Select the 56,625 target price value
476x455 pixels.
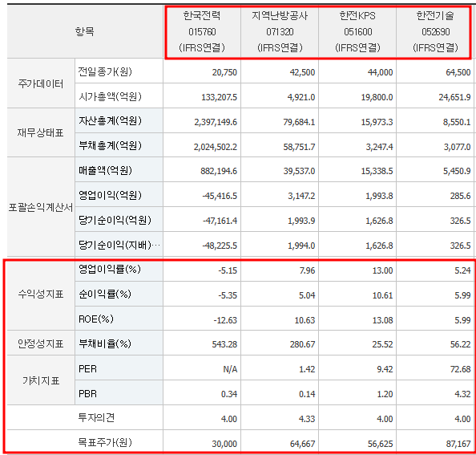[x=380, y=444]
